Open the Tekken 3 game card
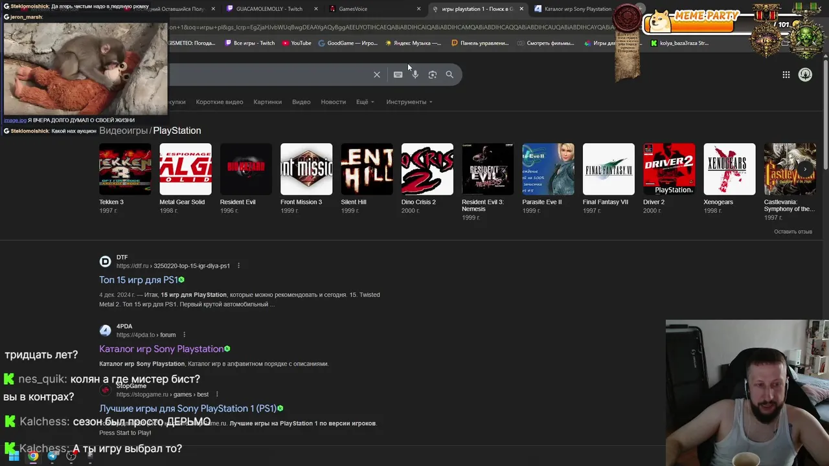829x466 pixels. (x=125, y=178)
